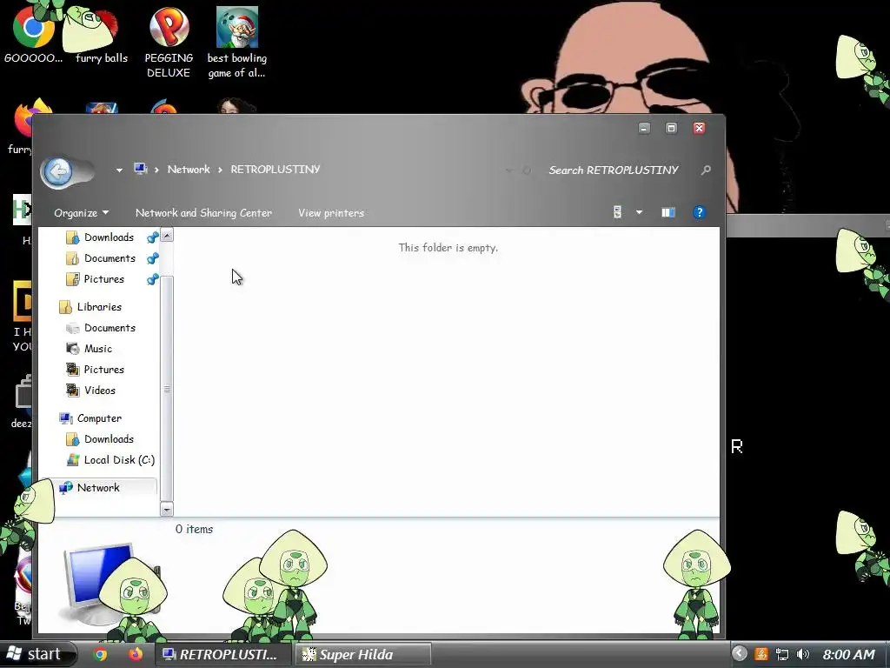Click the '0 items' status text
This screenshot has height=668, width=890.
194,530
